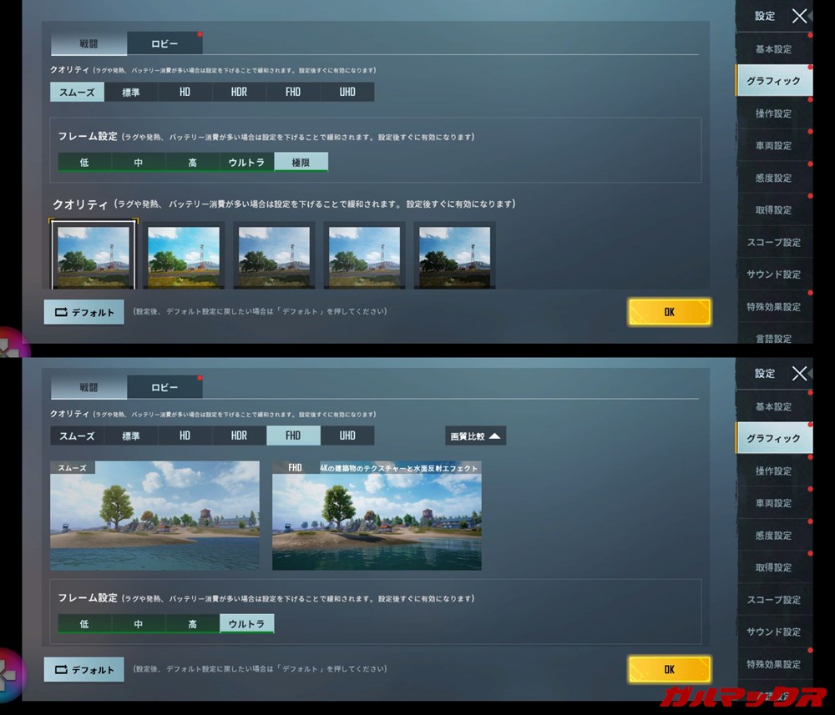
Task: Select スムーズ quality in the upper panel
Action: tap(77, 92)
